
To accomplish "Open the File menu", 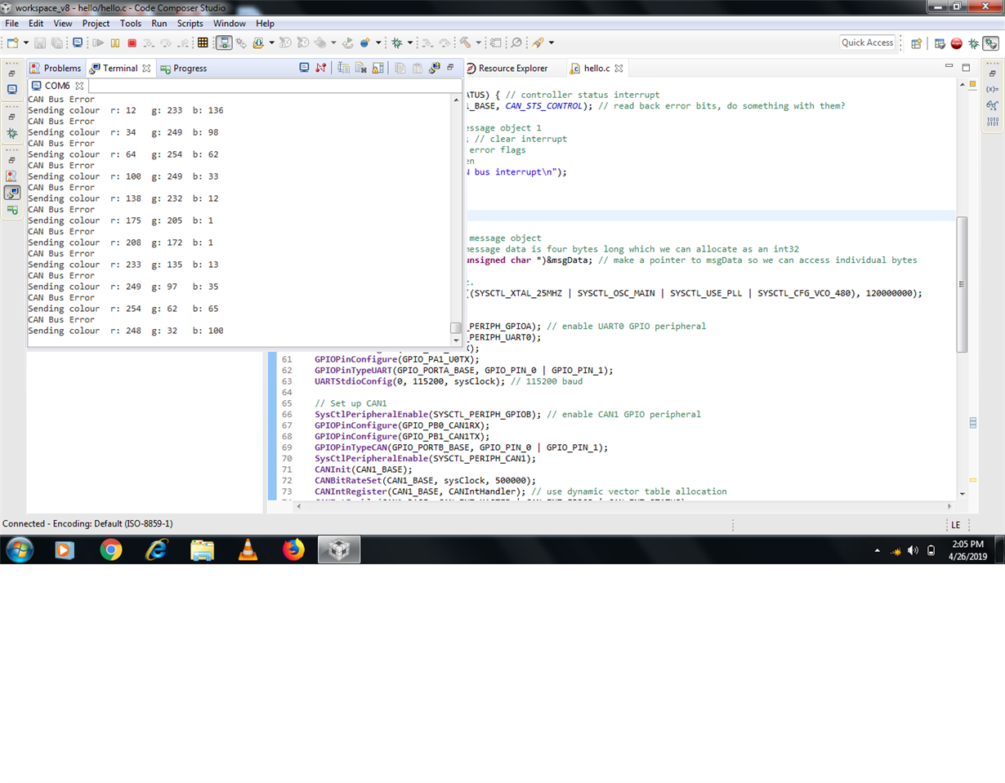I will pyautogui.click(x=11, y=24).
